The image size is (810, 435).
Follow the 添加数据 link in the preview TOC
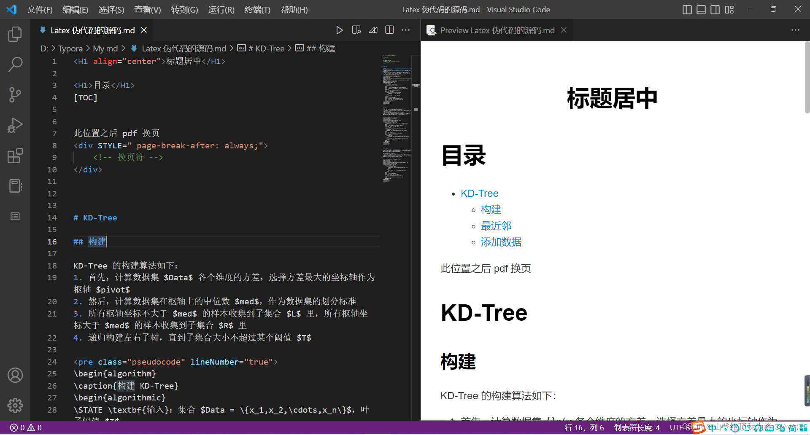click(x=501, y=242)
